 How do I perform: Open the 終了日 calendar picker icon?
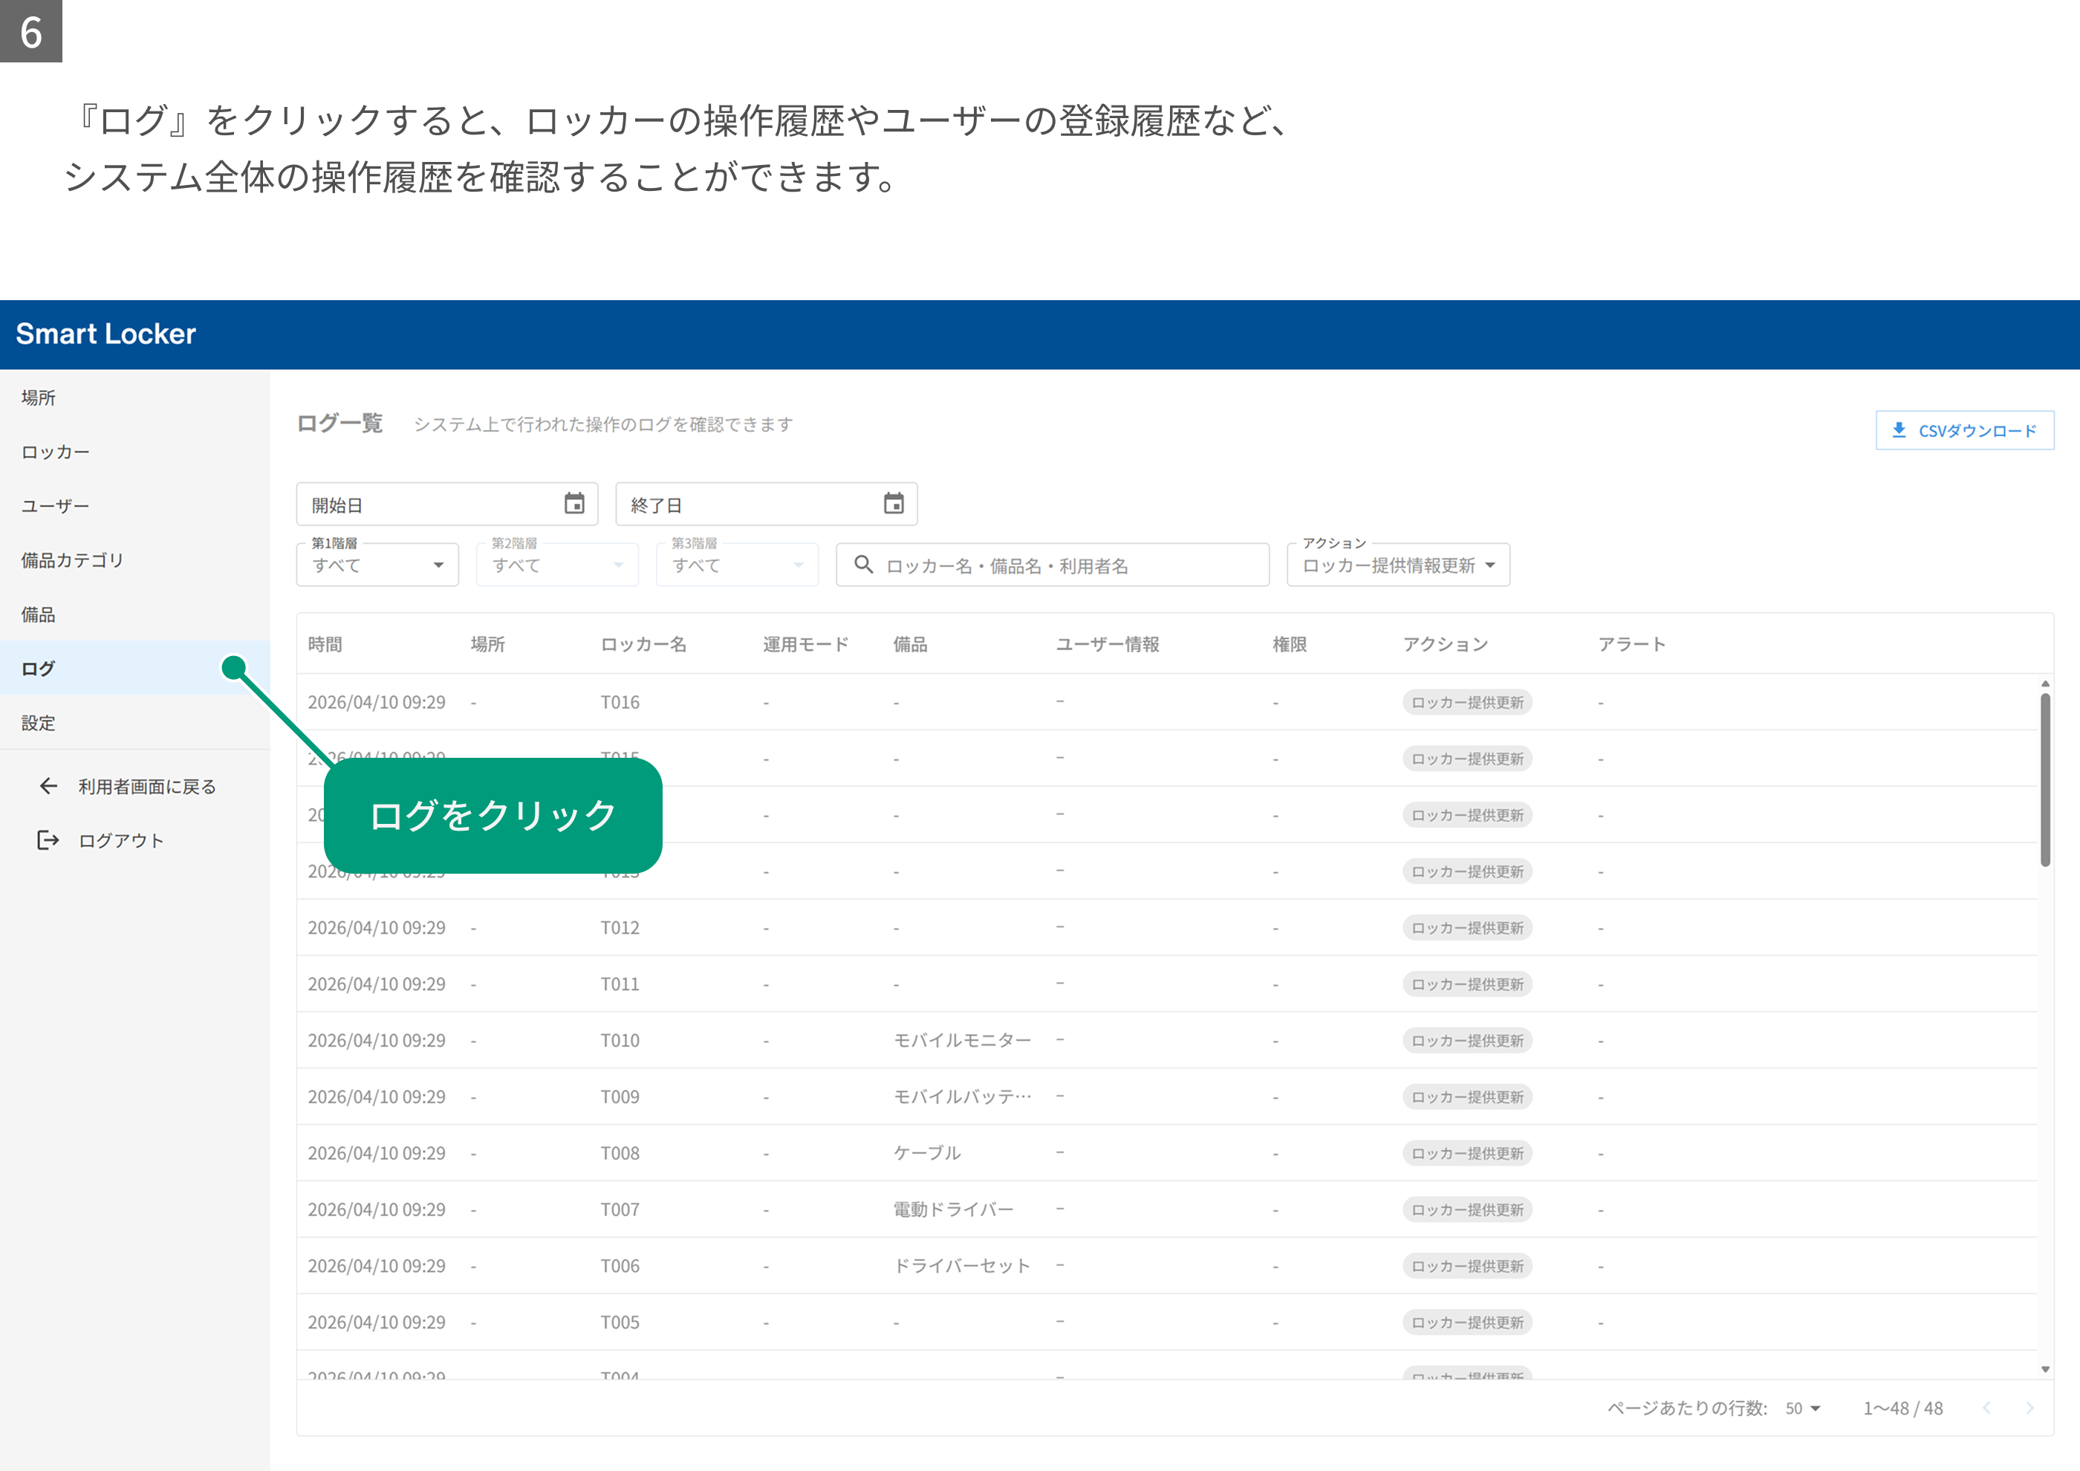click(x=893, y=504)
